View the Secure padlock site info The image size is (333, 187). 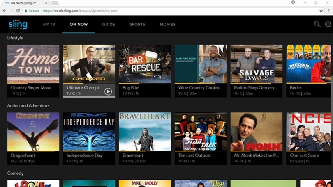click(x=32, y=11)
